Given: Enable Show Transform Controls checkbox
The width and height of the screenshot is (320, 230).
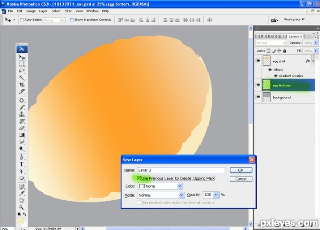Looking at the screenshot, I should point(72,20).
